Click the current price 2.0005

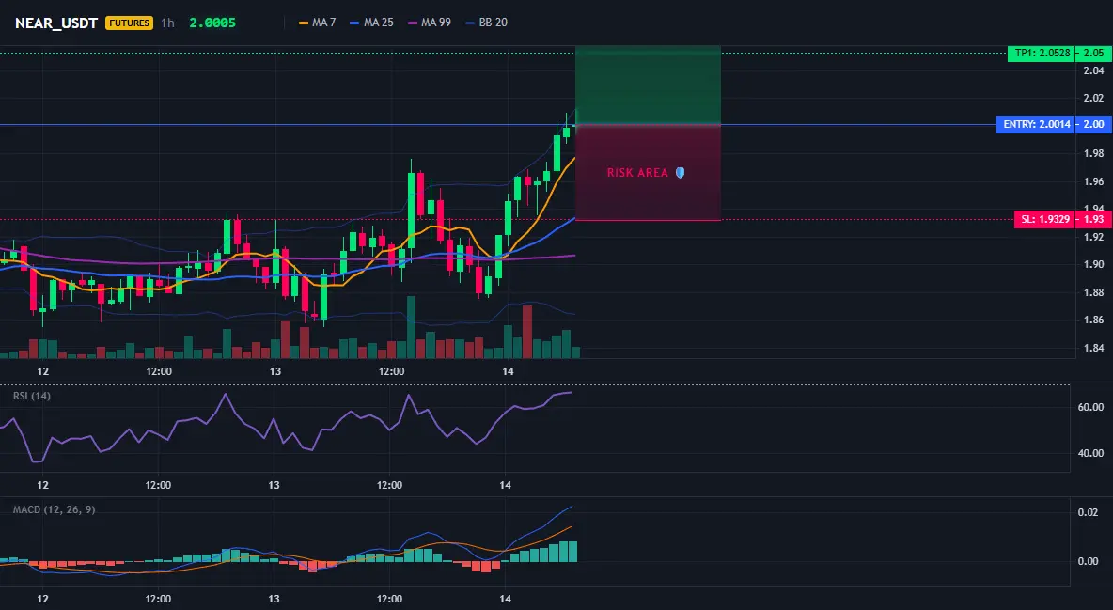tap(212, 23)
